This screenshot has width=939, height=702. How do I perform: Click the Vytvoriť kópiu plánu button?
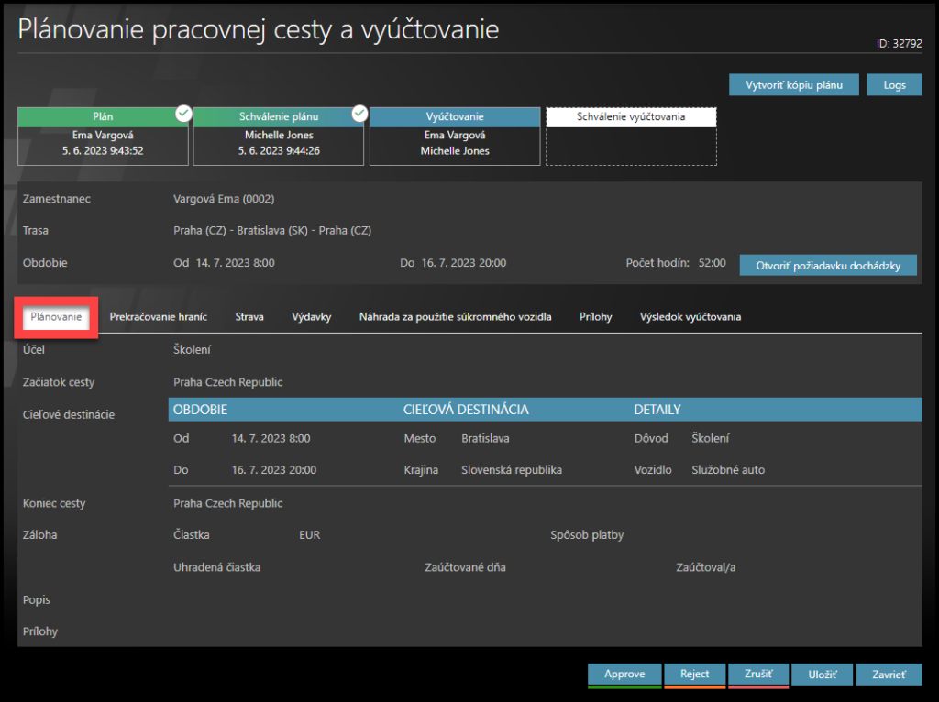(794, 85)
